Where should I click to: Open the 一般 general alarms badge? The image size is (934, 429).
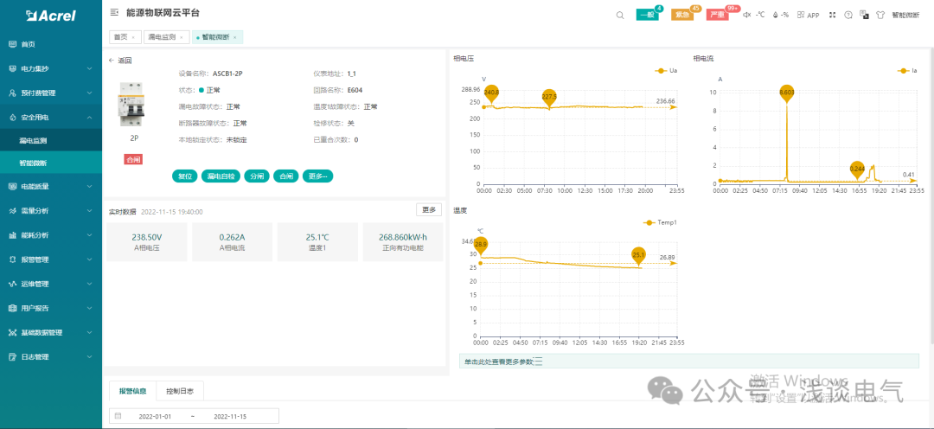[x=648, y=15]
